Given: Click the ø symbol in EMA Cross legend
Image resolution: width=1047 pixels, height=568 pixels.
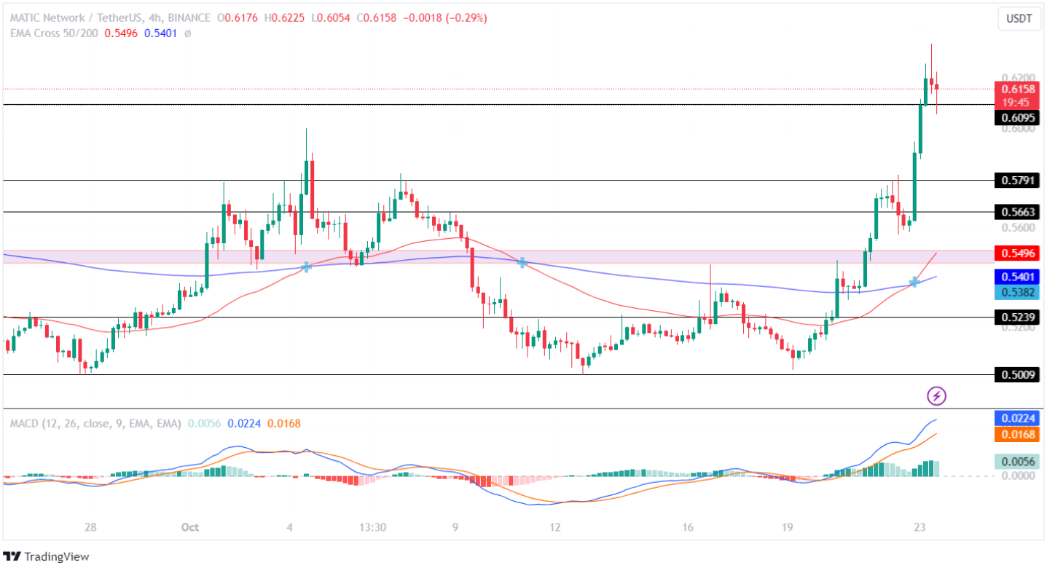Looking at the screenshot, I should point(187,33).
